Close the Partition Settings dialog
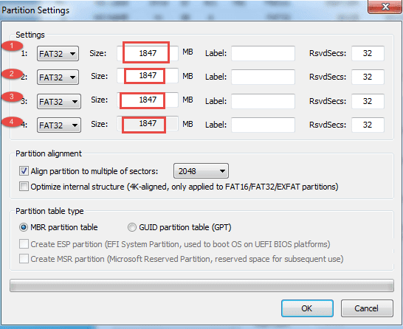Screen dimensions: 403x329 385,7
